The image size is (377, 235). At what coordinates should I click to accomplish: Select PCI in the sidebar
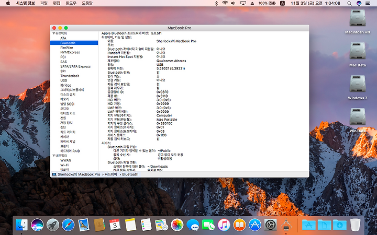tap(63, 57)
